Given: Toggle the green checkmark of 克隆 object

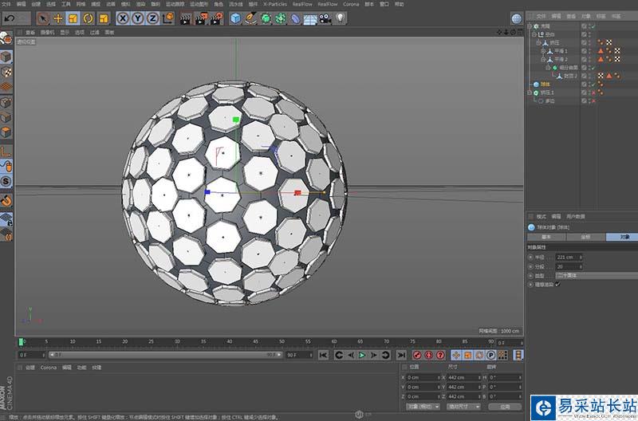Looking at the screenshot, I should coord(593,26).
